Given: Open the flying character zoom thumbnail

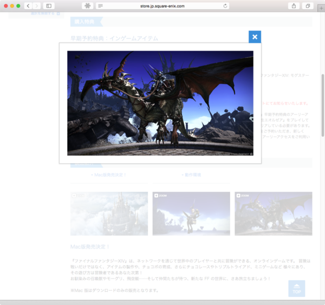Looking at the screenshot, I should point(191,213).
